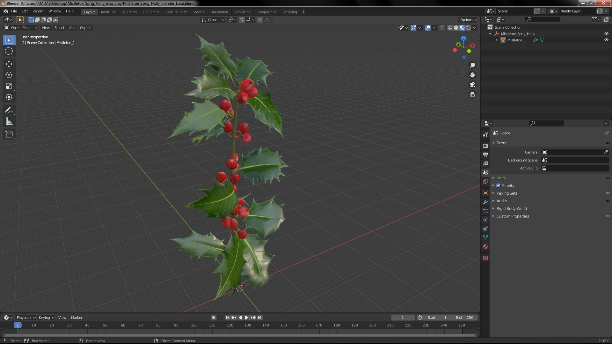Activate the Select Box tool

(x=9, y=40)
